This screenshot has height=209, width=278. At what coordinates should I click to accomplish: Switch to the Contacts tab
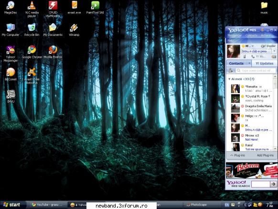236,64
